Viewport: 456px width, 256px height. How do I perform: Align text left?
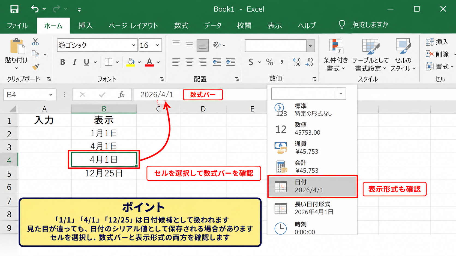coord(176,62)
